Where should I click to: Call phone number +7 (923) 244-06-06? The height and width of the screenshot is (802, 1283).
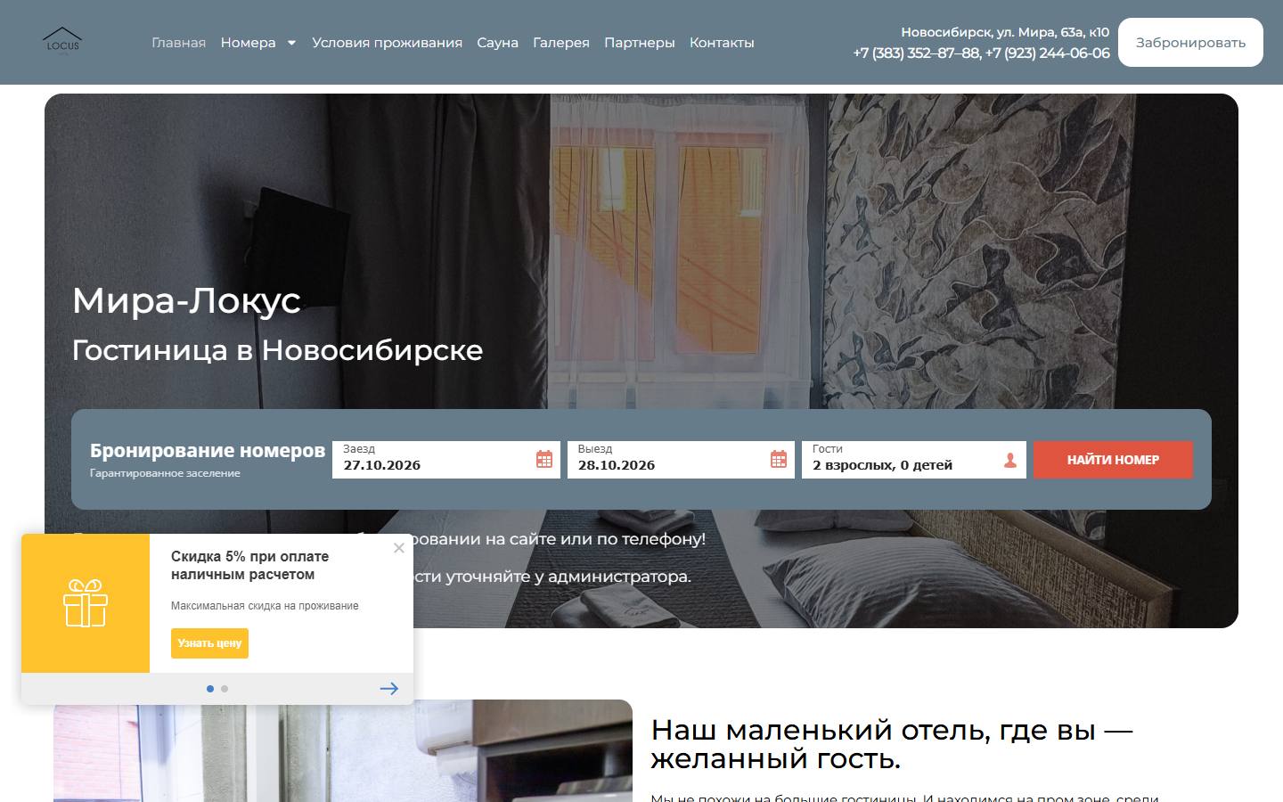pyautogui.click(x=1048, y=53)
